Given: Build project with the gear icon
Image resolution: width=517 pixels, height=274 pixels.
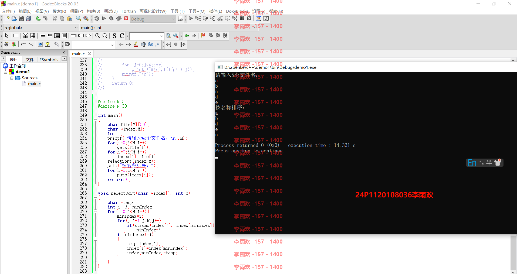Looking at the screenshot, I should [x=97, y=18].
